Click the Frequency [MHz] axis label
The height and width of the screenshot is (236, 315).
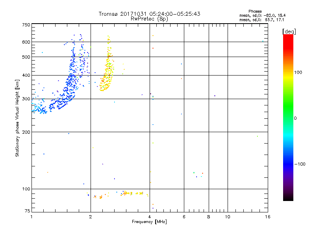(x=149, y=222)
